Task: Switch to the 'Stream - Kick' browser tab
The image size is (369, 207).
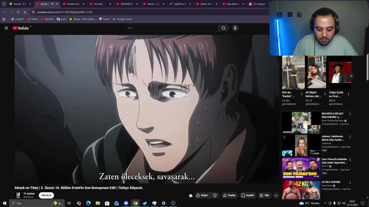Action: tap(20, 4)
